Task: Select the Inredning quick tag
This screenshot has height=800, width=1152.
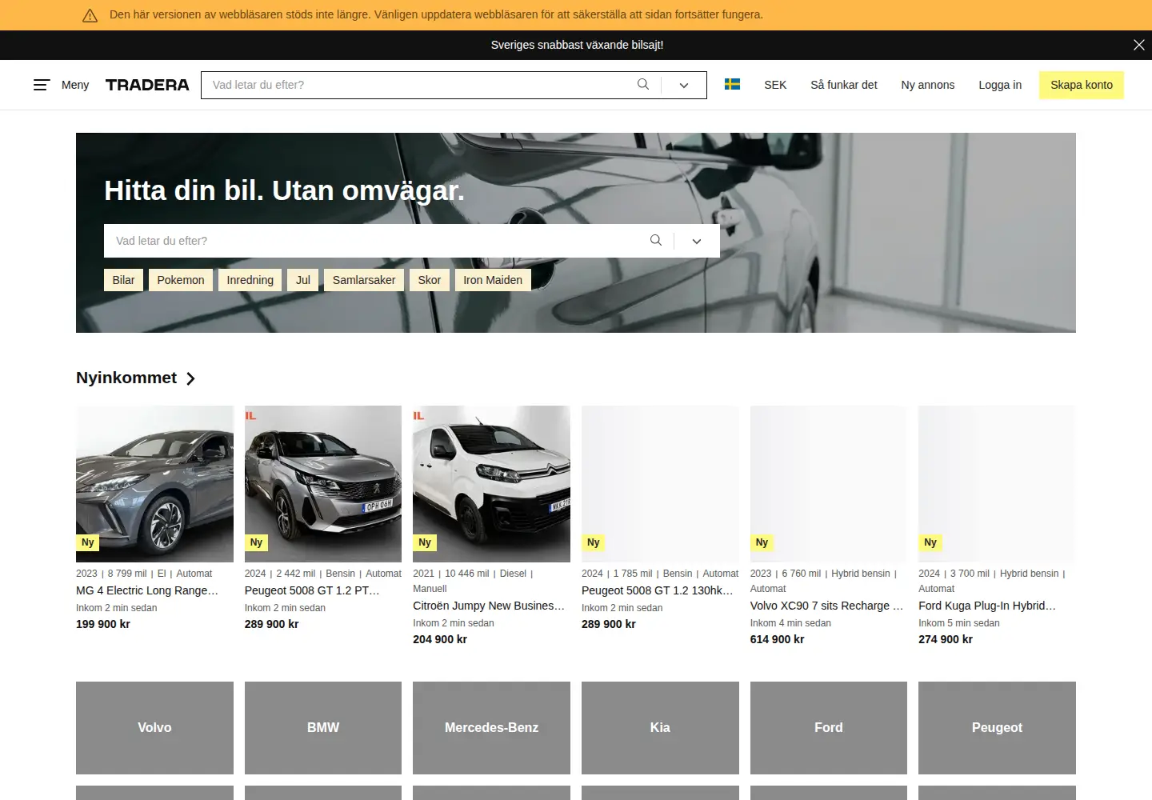Action: point(250,280)
